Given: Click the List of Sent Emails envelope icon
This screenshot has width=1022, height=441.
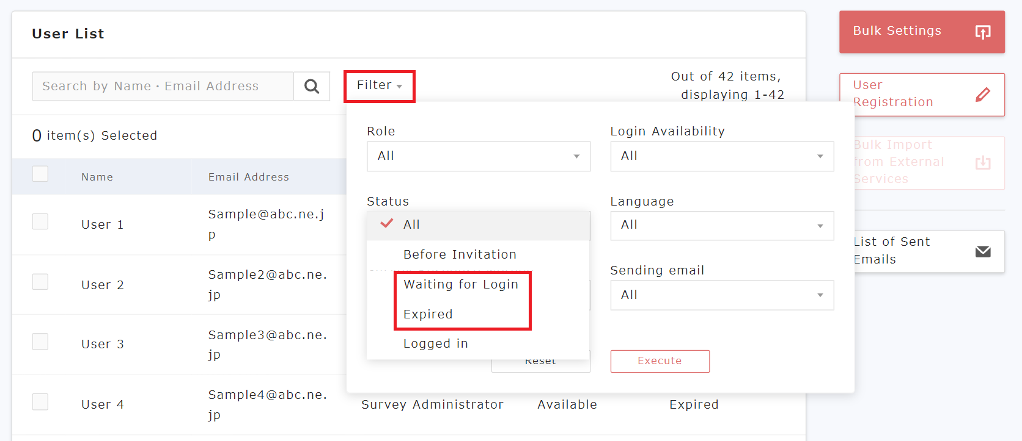Looking at the screenshot, I should pos(982,251).
